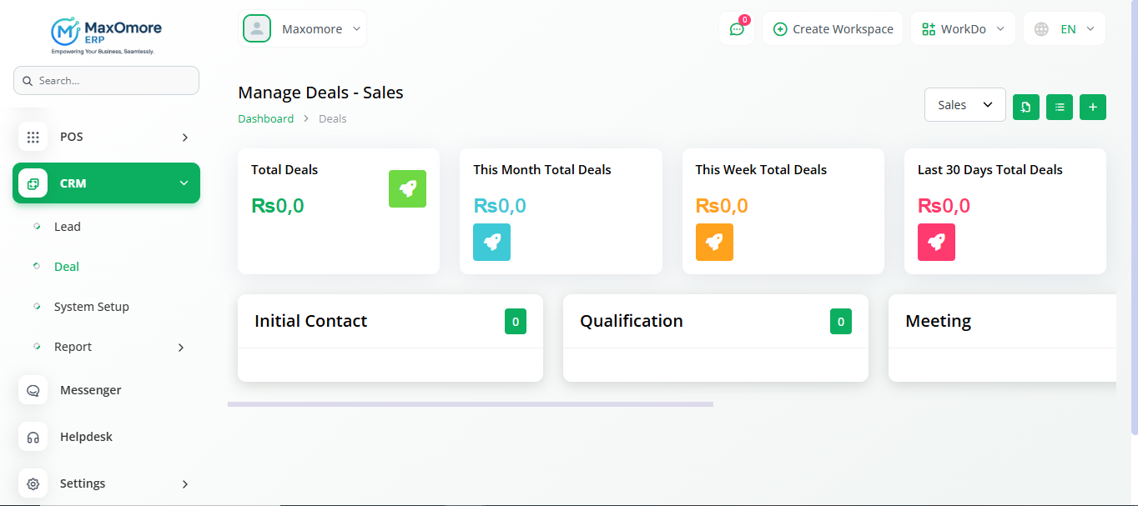Click the Manage Deals - Sales title
The height and width of the screenshot is (506, 1138).
point(320,93)
